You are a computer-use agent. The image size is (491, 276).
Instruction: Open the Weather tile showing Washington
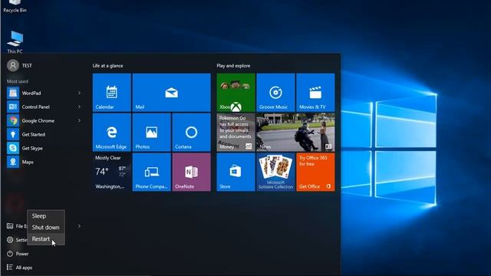(112, 172)
